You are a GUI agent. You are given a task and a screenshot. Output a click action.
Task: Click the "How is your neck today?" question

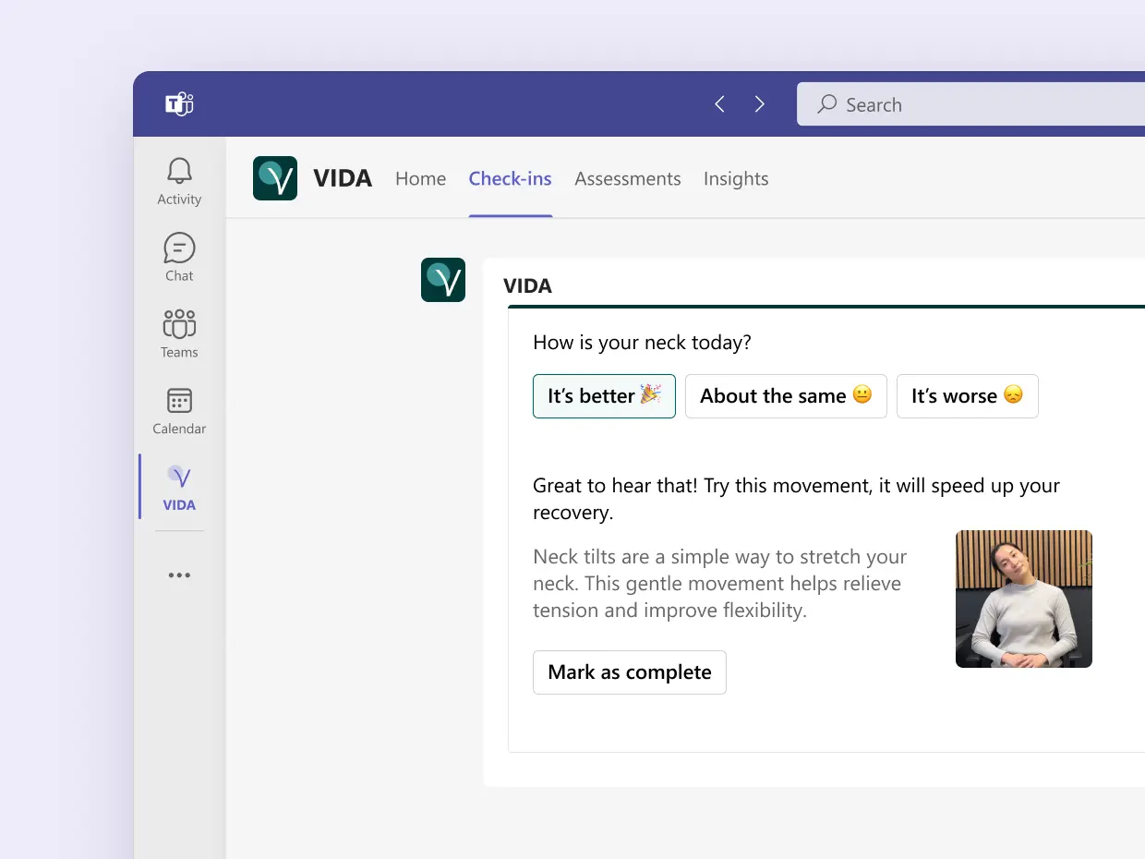[642, 343]
